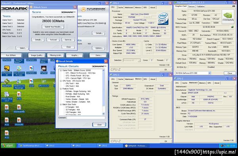Open Filtering & AA button
Image resolution: width=238 pixels, height=156 pixels.
coord(56,55)
